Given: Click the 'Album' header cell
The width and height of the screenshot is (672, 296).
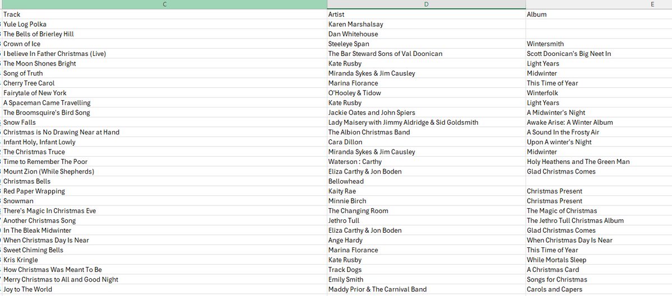Looking at the screenshot, I should [x=599, y=14].
